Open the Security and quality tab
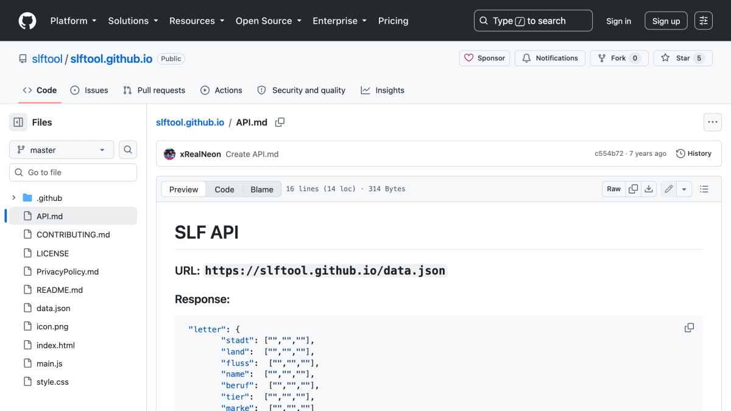 [x=301, y=90]
